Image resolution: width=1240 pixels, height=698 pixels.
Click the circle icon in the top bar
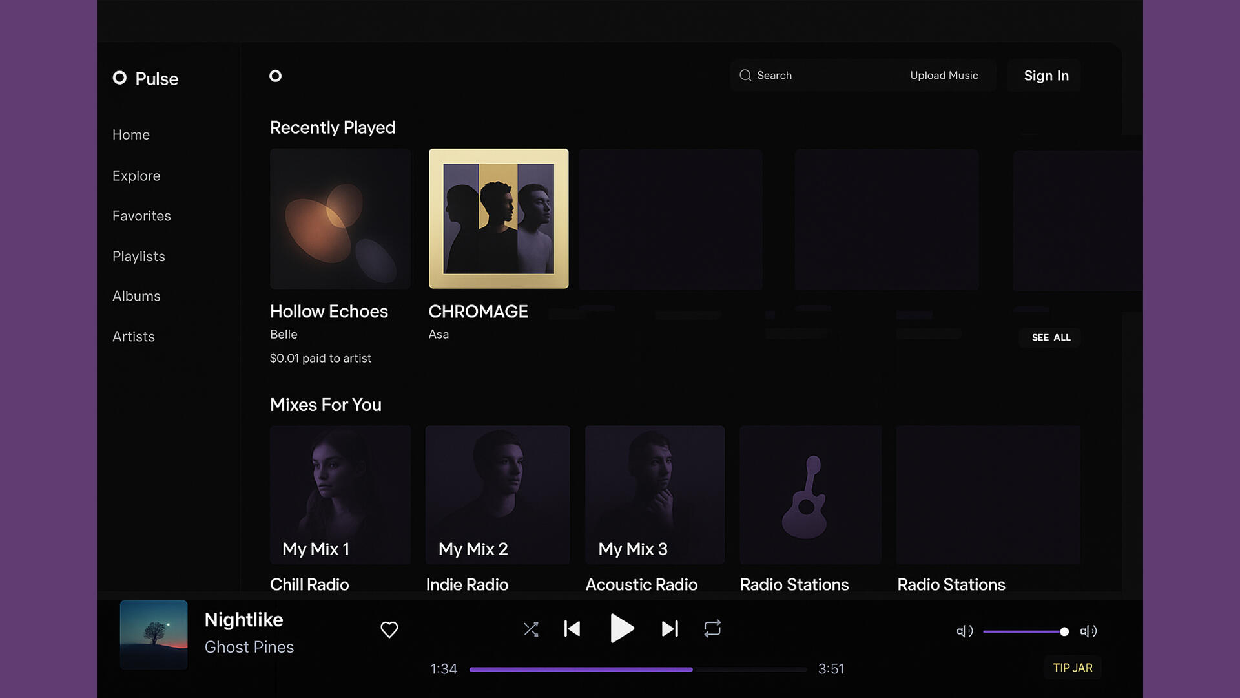click(x=275, y=76)
